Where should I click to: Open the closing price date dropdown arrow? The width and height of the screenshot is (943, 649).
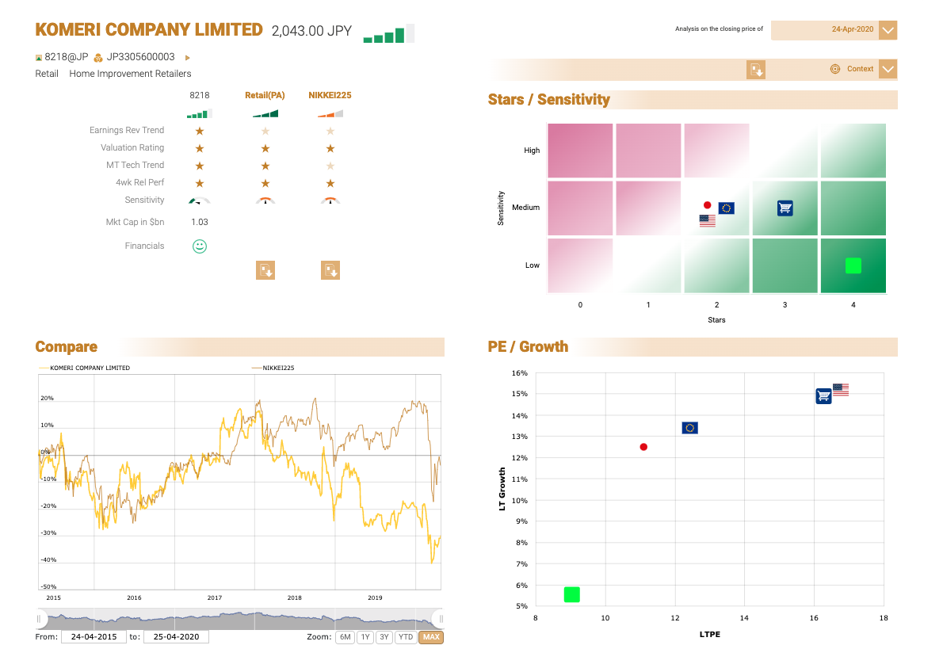pyautogui.click(x=888, y=30)
